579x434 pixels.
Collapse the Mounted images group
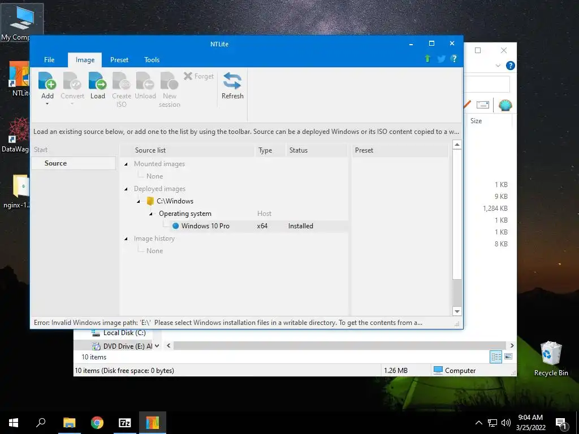tap(126, 164)
